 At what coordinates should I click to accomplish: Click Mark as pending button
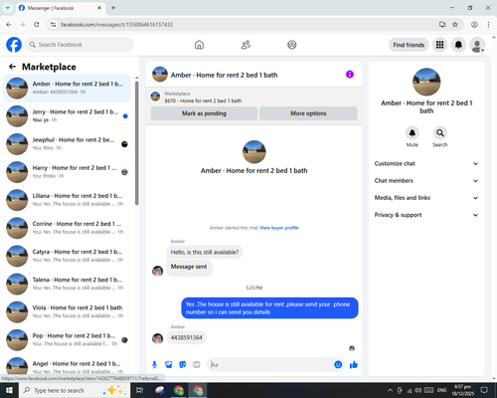tap(204, 113)
